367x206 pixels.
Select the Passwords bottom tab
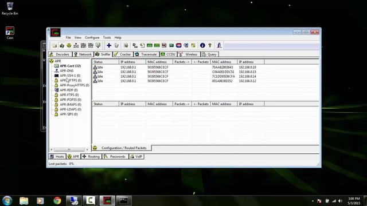115,156
